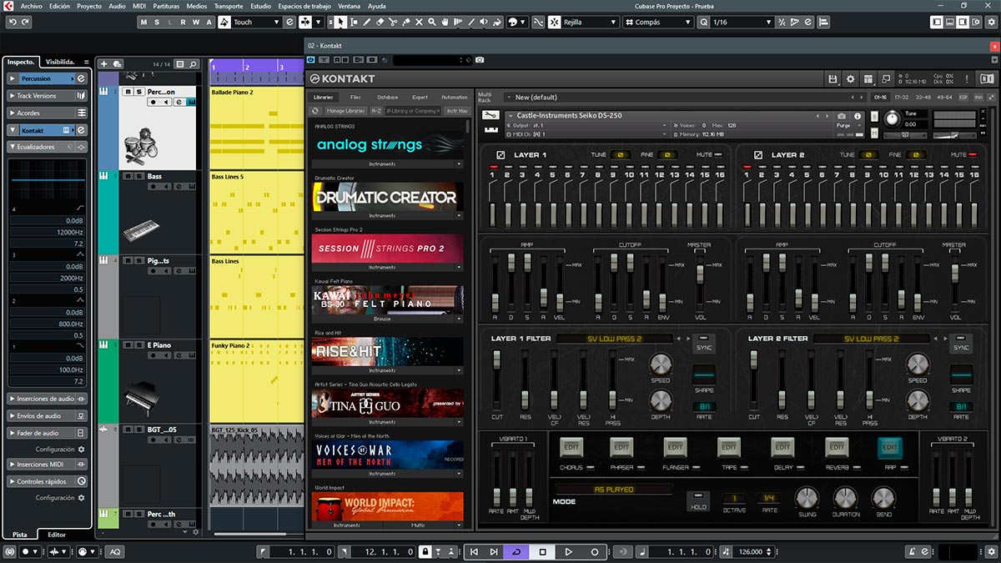Click the refresh libraries icon in Kontakt
The height and width of the screenshot is (563, 1001).
(x=315, y=111)
